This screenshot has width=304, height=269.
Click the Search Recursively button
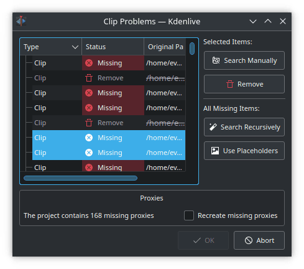tap(244, 127)
